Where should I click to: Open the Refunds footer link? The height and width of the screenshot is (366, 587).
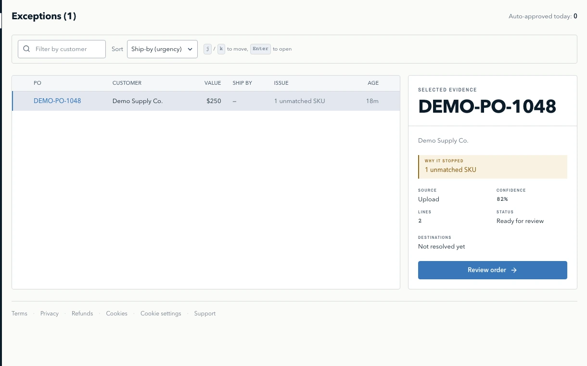click(x=82, y=314)
